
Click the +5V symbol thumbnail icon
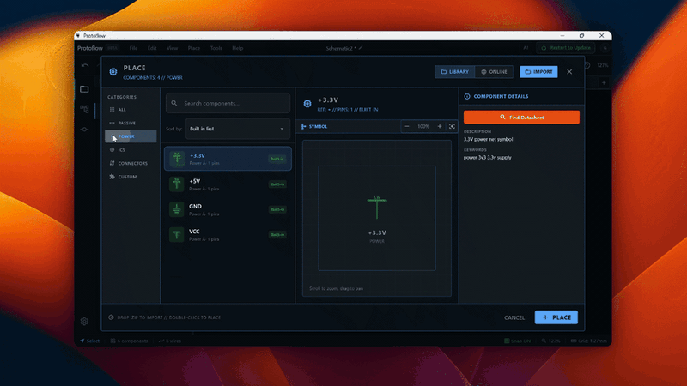click(177, 184)
